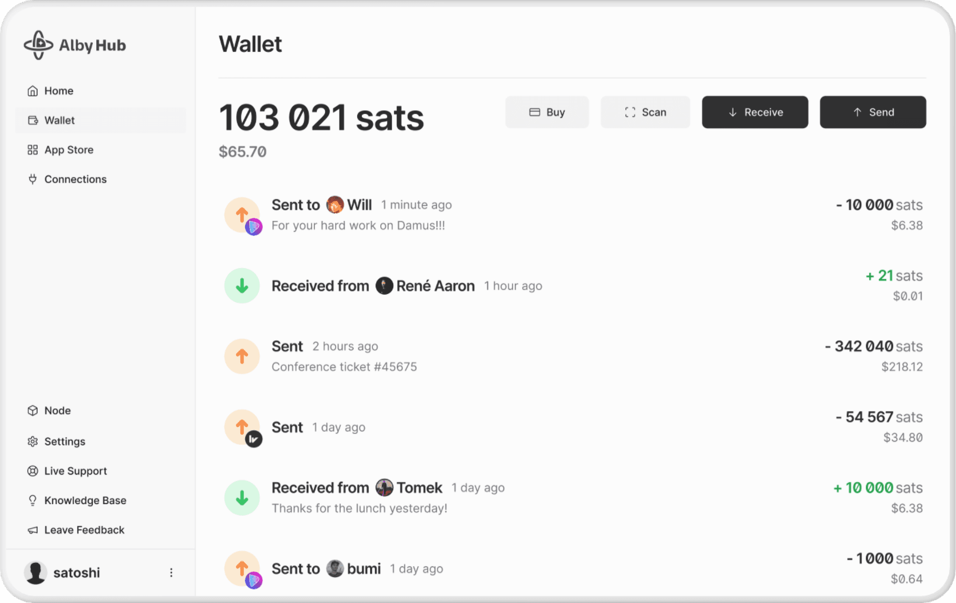Go to Connections via plug icon
Viewport: 956px width, 603px height.
(x=33, y=179)
